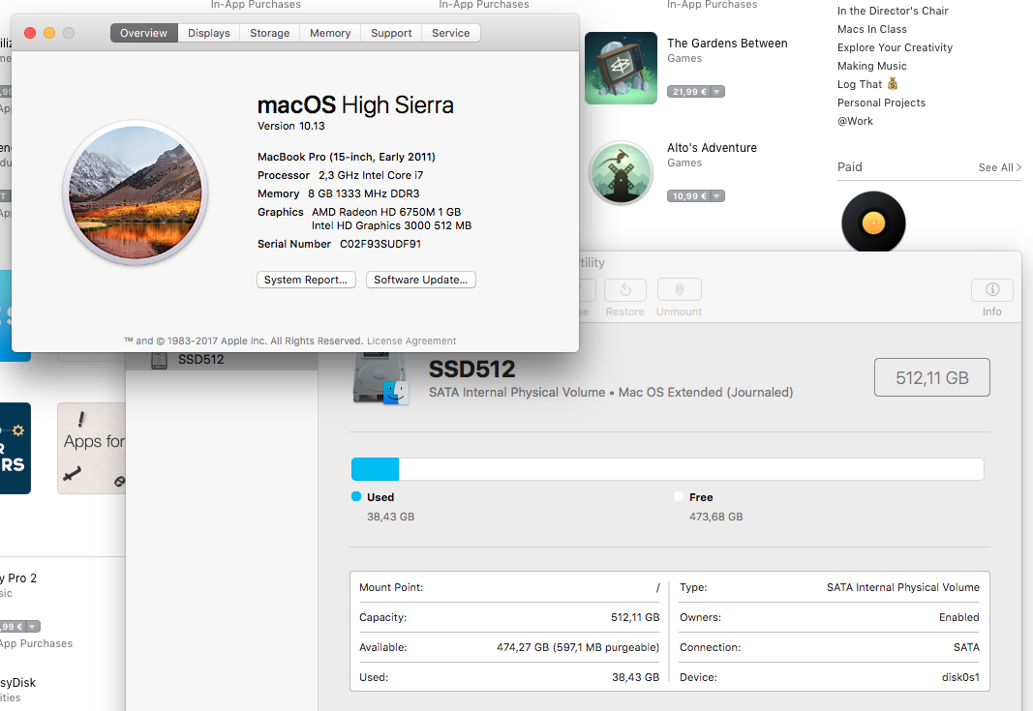Open the Support tab

[x=391, y=33]
